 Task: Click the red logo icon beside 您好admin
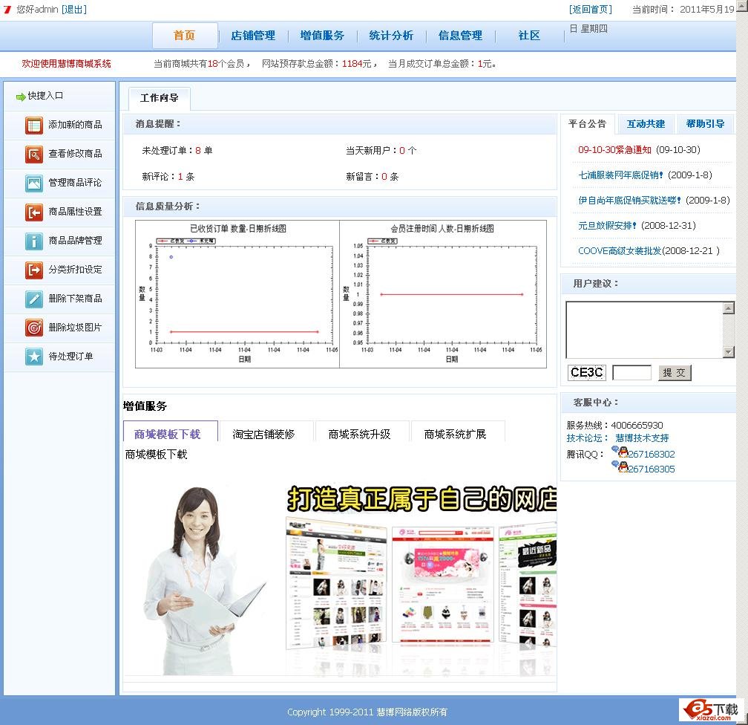point(7,9)
